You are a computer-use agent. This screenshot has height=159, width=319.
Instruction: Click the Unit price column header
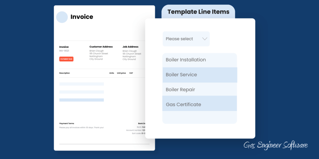(x=121, y=73)
